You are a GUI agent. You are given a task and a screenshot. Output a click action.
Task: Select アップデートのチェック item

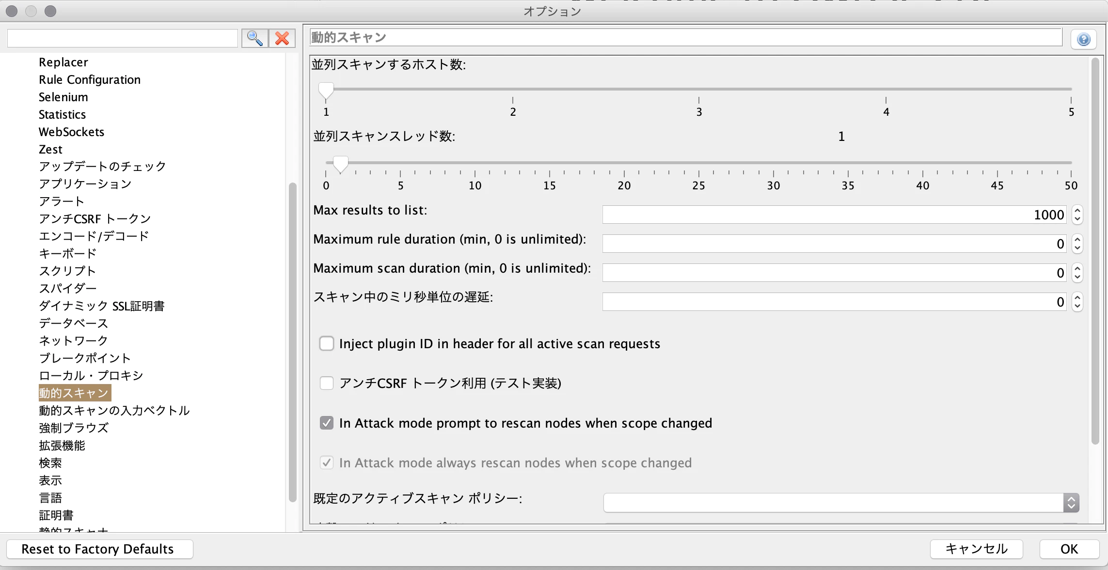(x=102, y=166)
